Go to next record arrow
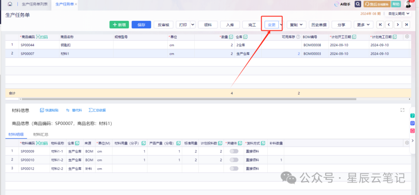419x195 pixels. [x=398, y=24]
